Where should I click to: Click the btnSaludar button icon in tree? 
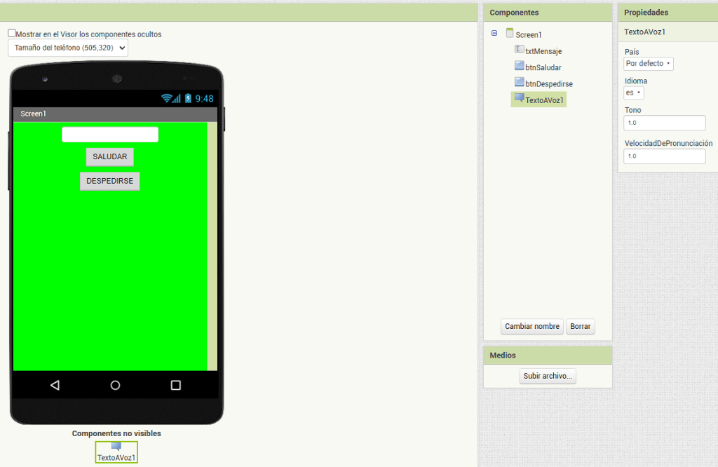point(519,66)
